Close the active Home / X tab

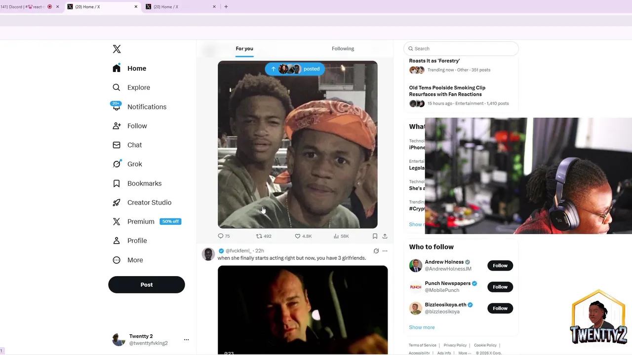pos(136,7)
